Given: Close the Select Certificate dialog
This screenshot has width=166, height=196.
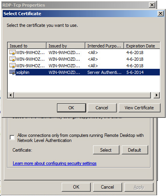Looking at the screenshot, I should coord(160,14).
